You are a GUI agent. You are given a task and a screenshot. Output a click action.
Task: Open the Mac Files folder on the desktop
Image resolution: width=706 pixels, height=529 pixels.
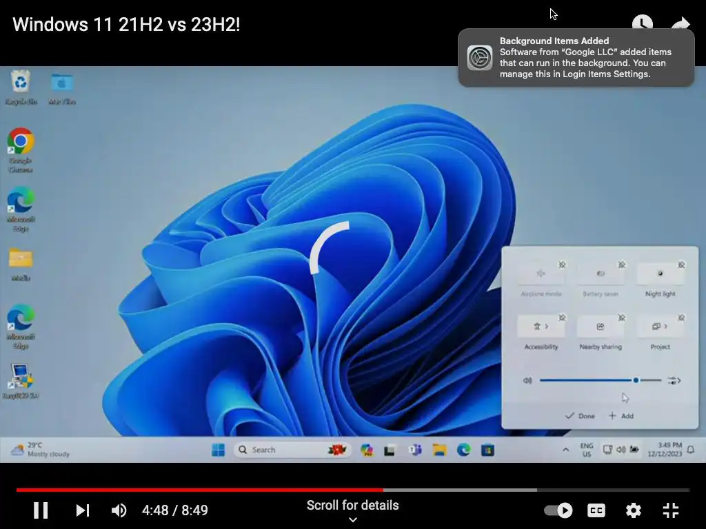point(62,89)
